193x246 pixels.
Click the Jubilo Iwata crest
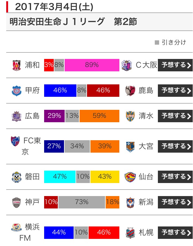pyautogui.click(x=16, y=177)
